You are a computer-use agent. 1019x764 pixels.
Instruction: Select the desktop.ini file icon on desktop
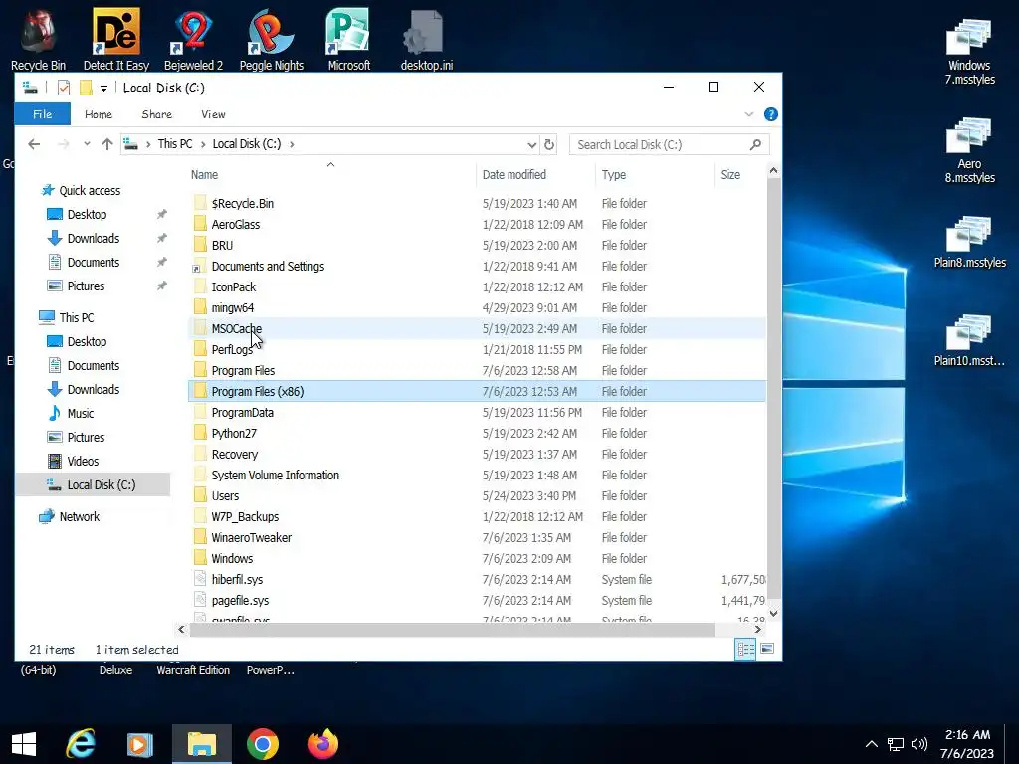click(426, 39)
